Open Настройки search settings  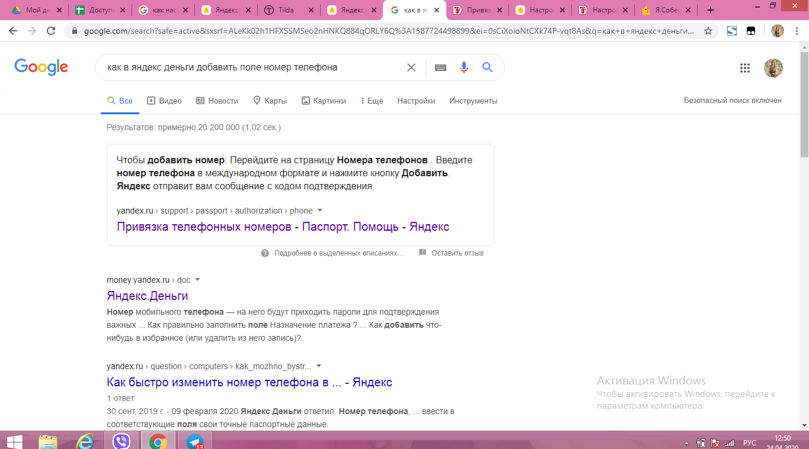pos(416,101)
